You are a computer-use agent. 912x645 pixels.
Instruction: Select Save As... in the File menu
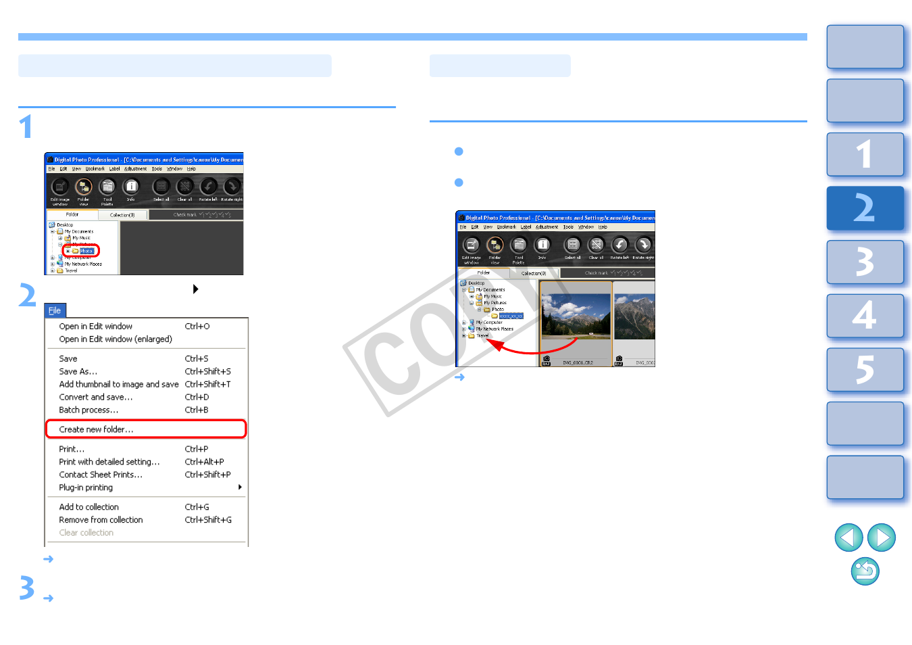[78, 371]
